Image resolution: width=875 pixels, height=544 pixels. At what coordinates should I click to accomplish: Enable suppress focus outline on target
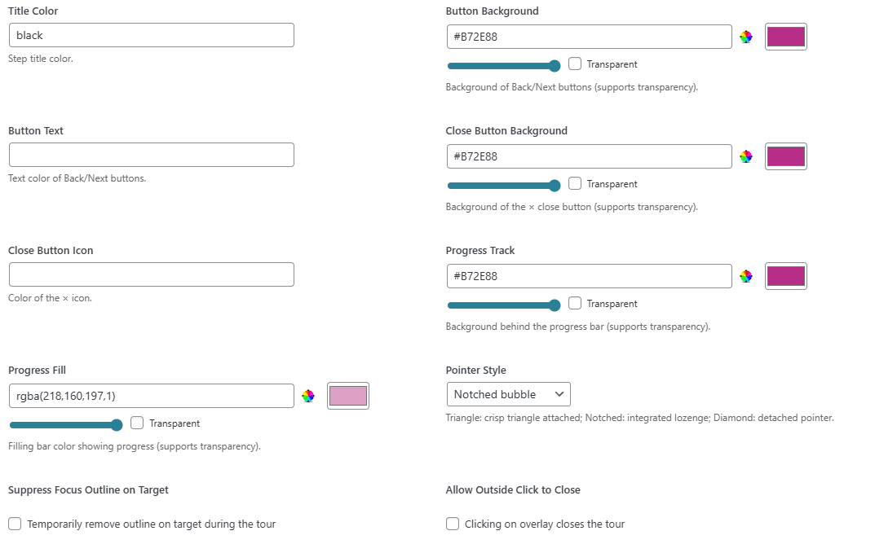[x=15, y=524]
